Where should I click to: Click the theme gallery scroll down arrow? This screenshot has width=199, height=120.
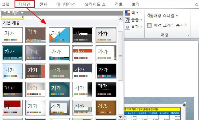(120, 117)
